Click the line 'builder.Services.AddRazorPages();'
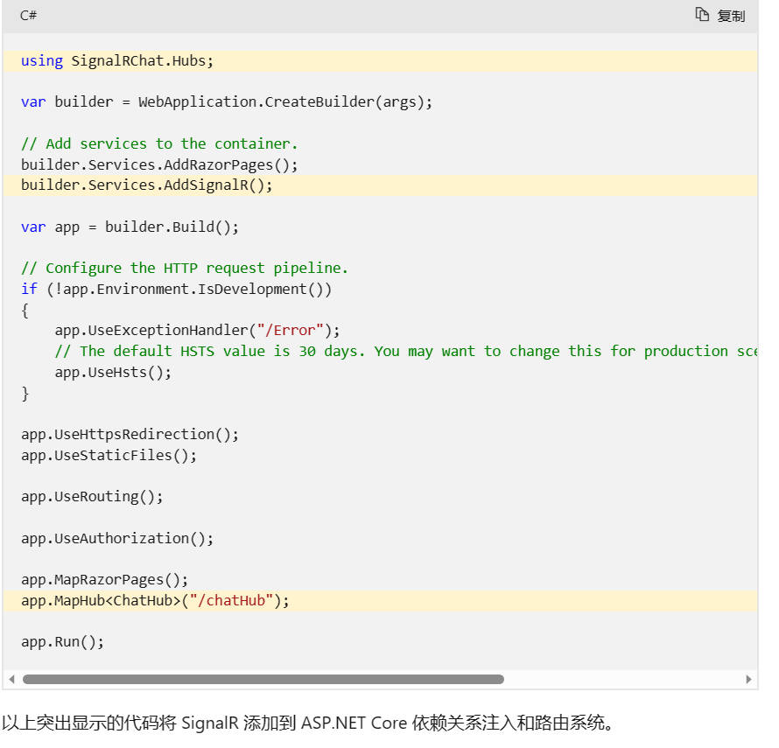Viewport: 779px width, 748px height. click(159, 164)
